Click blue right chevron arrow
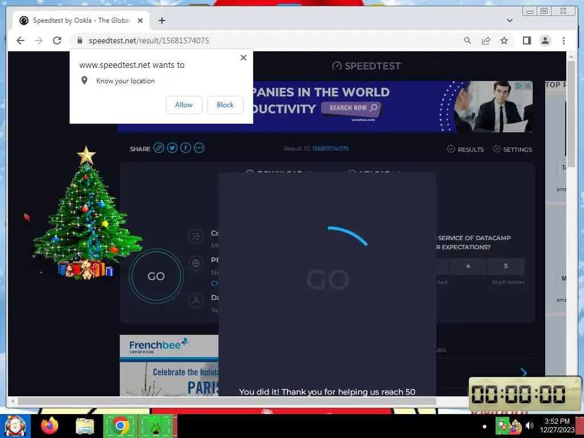This screenshot has height=438, width=584. 524,372
